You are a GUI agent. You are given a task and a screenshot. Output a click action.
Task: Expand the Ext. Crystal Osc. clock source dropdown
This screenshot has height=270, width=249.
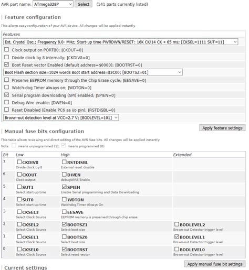tap(120, 42)
